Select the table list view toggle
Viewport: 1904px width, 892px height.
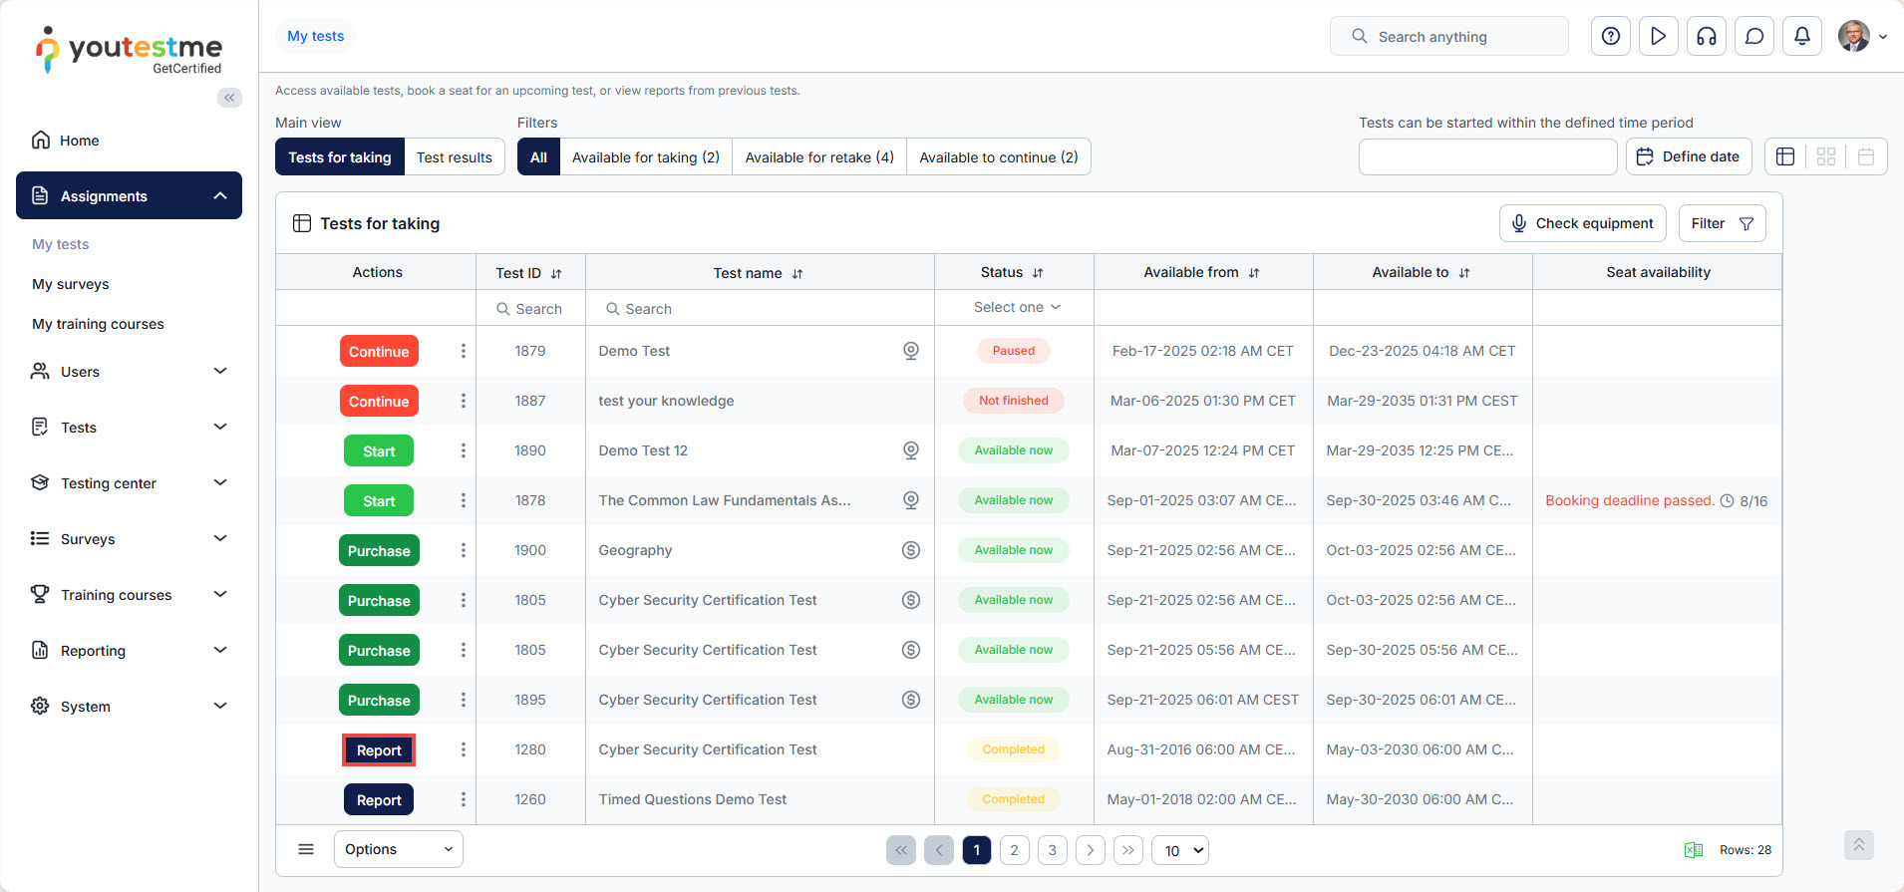[x=1785, y=156]
